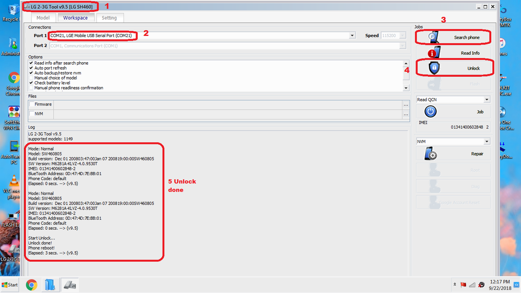This screenshot has width=521, height=293.
Task: Click the first log line "LG 2-3G Tool v9.5"
Action: (x=45, y=134)
